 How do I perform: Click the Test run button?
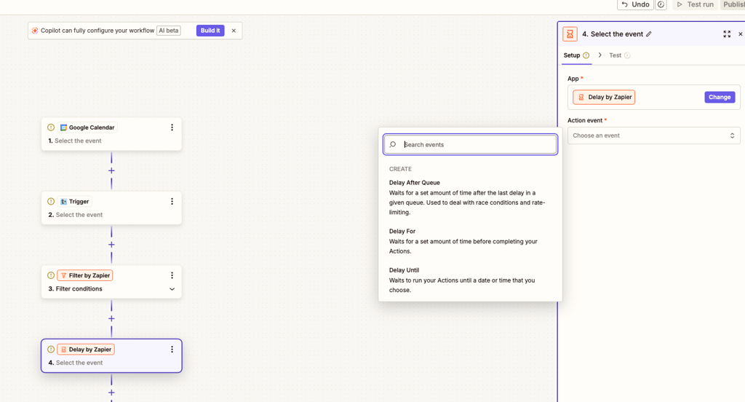(x=696, y=4)
